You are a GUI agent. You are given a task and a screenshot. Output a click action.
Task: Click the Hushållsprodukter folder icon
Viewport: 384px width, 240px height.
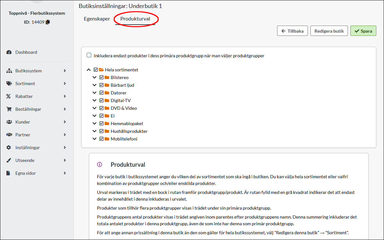coord(107,131)
